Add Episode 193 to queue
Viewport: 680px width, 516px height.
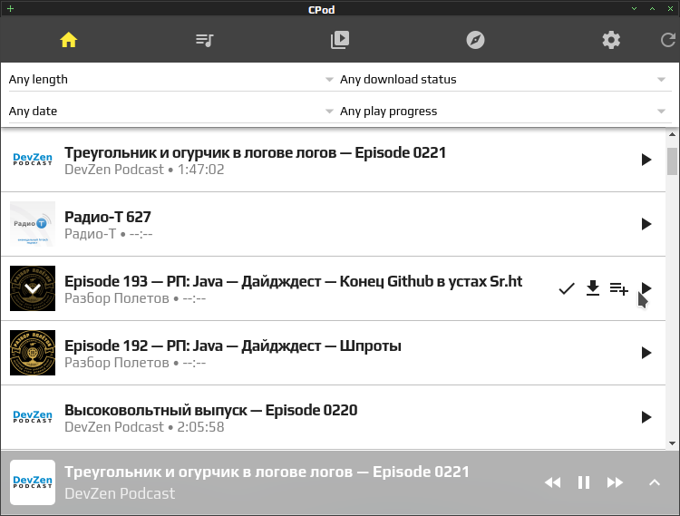click(x=619, y=288)
